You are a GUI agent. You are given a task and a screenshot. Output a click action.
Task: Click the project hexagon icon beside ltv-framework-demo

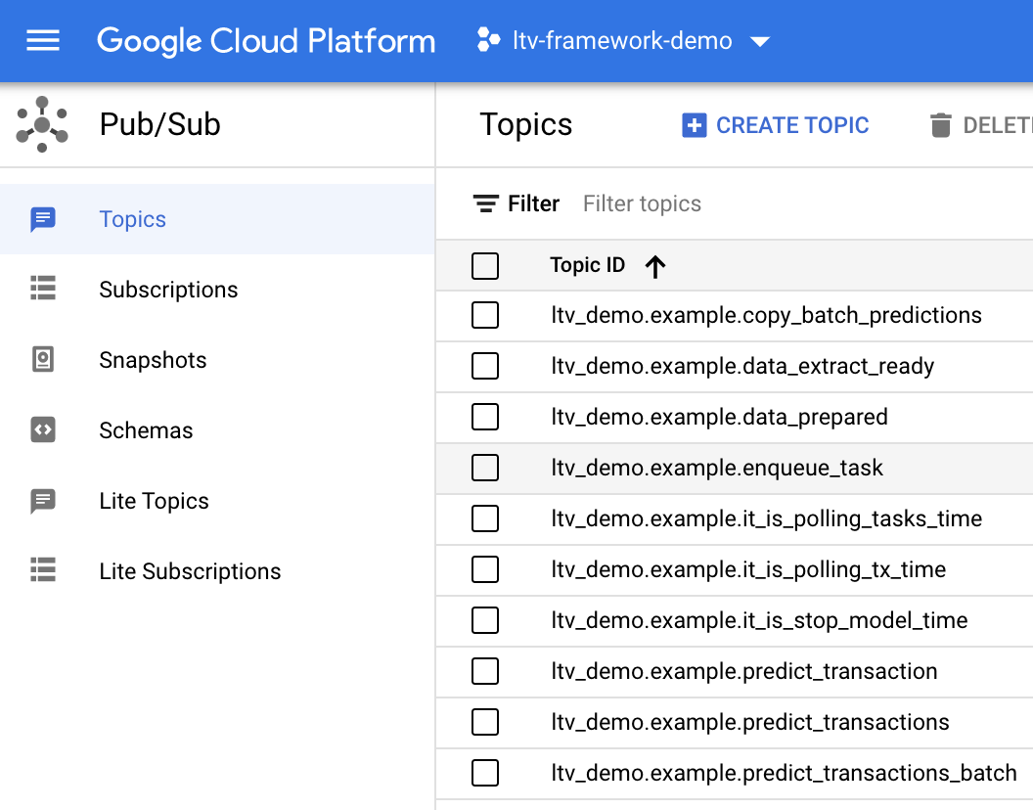pyautogui.click(x=488, y=40)
